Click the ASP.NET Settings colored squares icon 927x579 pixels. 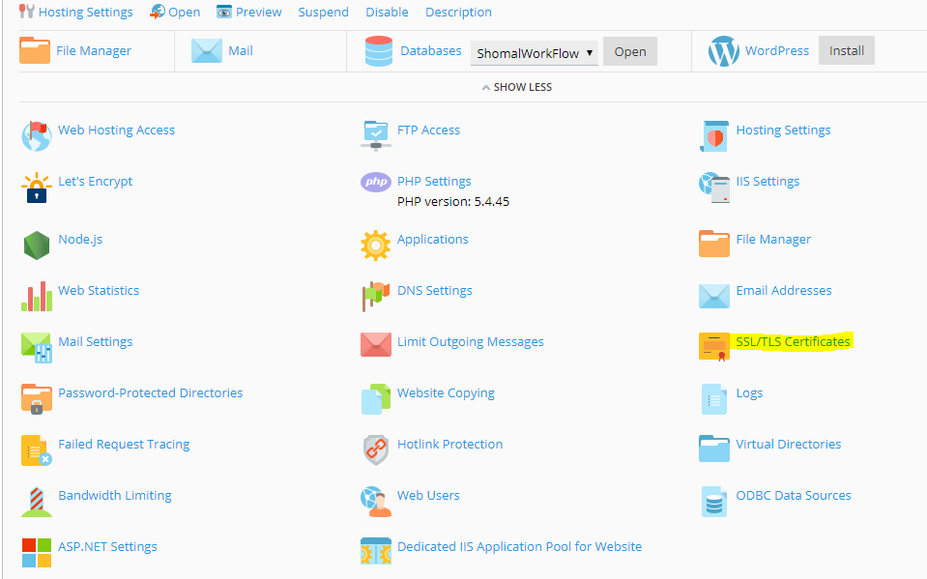pyautogui.click(x=36, y=552)
